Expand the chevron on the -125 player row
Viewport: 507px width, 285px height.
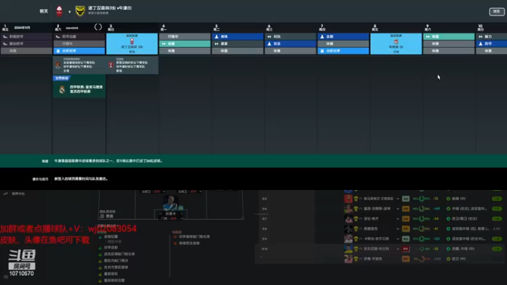pyautogui.click(x=398, y=239)
